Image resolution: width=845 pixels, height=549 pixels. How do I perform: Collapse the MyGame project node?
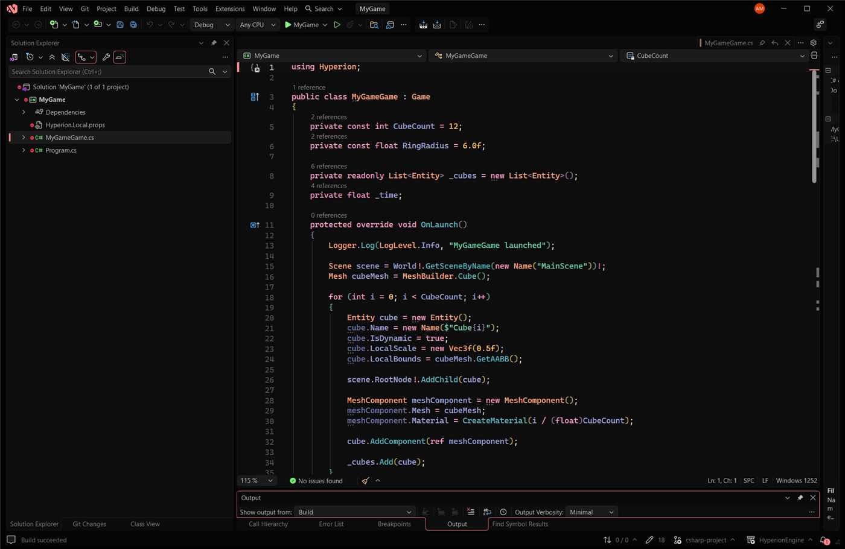coord(17,100)
